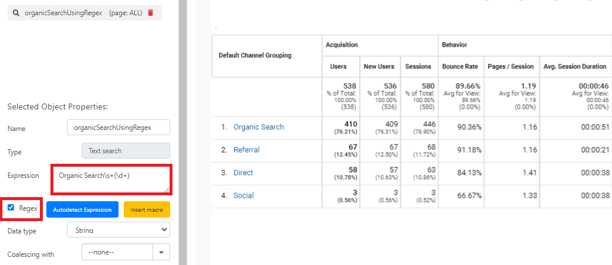Image resolution: width=612 pixels, height=265 pixels.
Task: Click into the Expression text area
Action: pyautogui.click(x=111, y=180)
